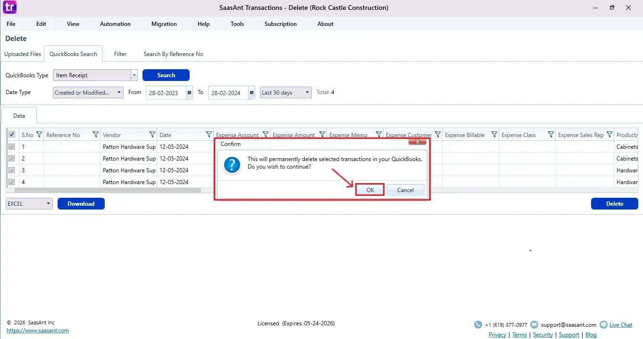The image size is (643, 339).
Task: Click the To date input field
Action: point(228,93)
